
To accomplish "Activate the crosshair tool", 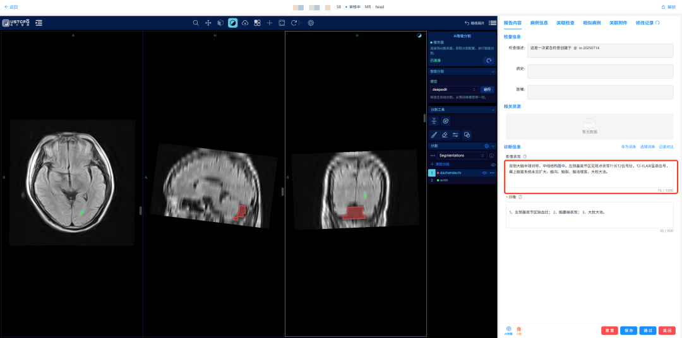I will pyautogui.click(x=269, y=23).
